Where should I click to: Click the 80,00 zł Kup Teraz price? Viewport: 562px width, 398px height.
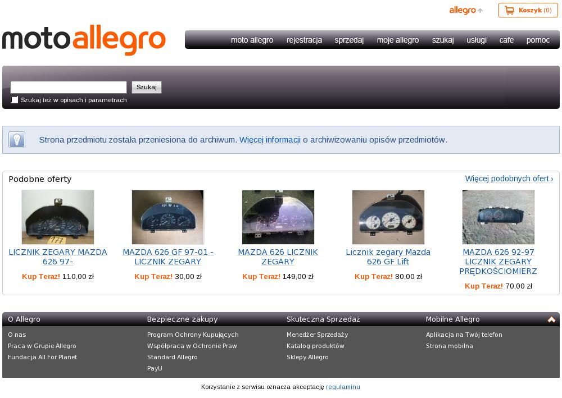pyautogui.click(x=388, y=276)
